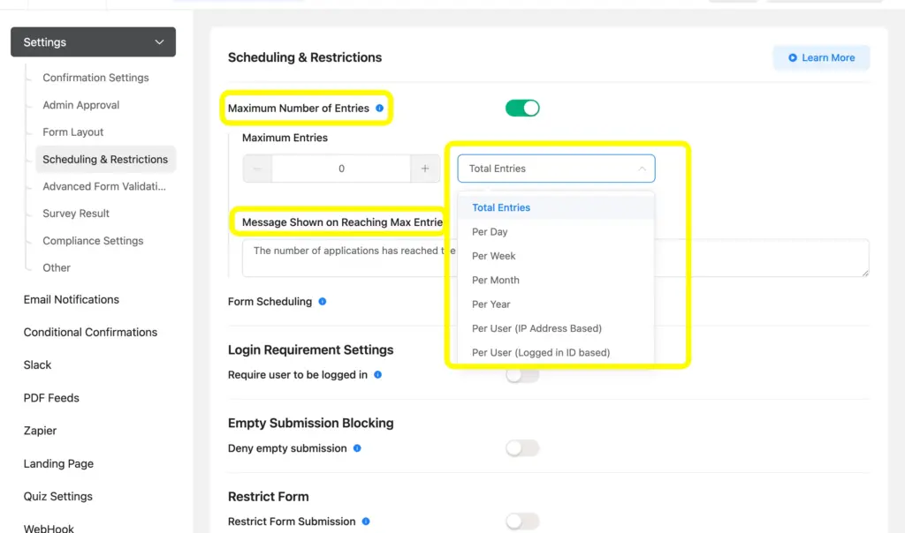Turn on the Deny empty submission toggle
The height and width of the screenshot is (533, 905).
(521, 447)
